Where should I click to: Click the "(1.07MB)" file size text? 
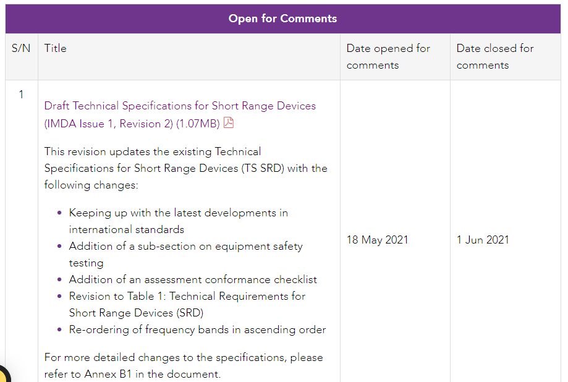tap(198, 124)
